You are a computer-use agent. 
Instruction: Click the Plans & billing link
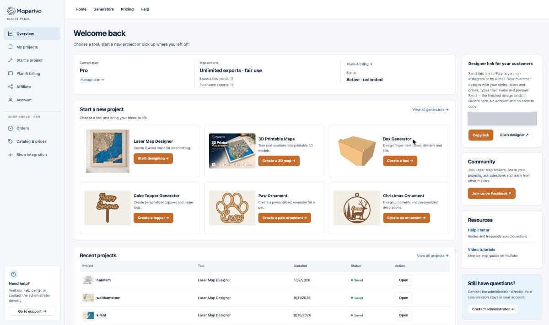click(360, 65)
